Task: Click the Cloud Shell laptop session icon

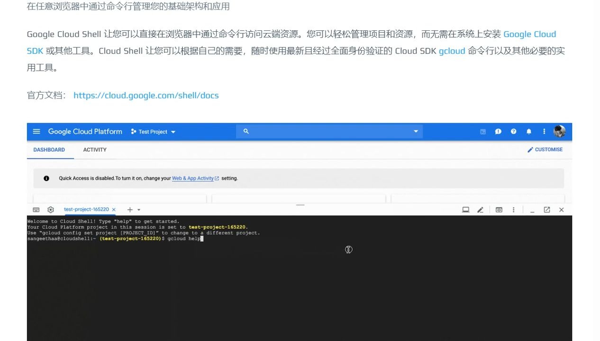Action: tap(466, 210)
